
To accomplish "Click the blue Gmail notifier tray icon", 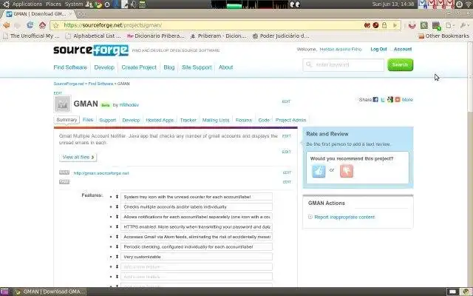I will [423, 4].
